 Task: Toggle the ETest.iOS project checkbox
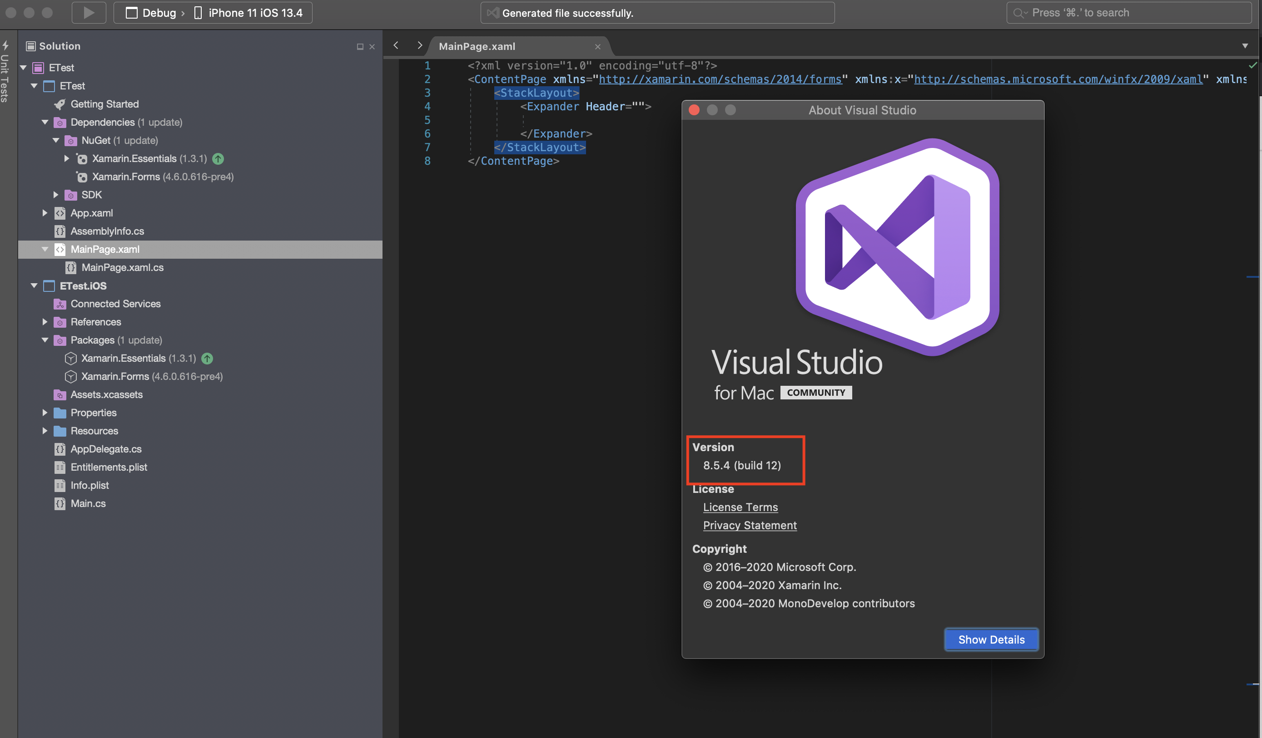click(49, 285)
